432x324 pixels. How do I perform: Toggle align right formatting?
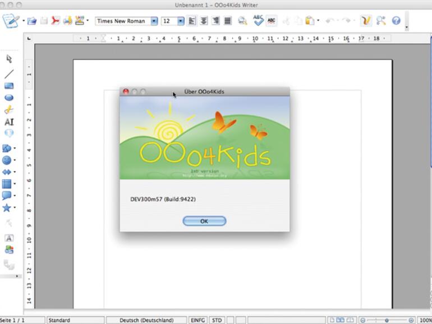(x=216, y=21)
